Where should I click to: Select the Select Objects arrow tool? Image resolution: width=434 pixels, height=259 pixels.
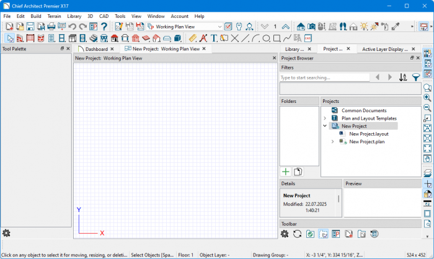tap(9, 38)
